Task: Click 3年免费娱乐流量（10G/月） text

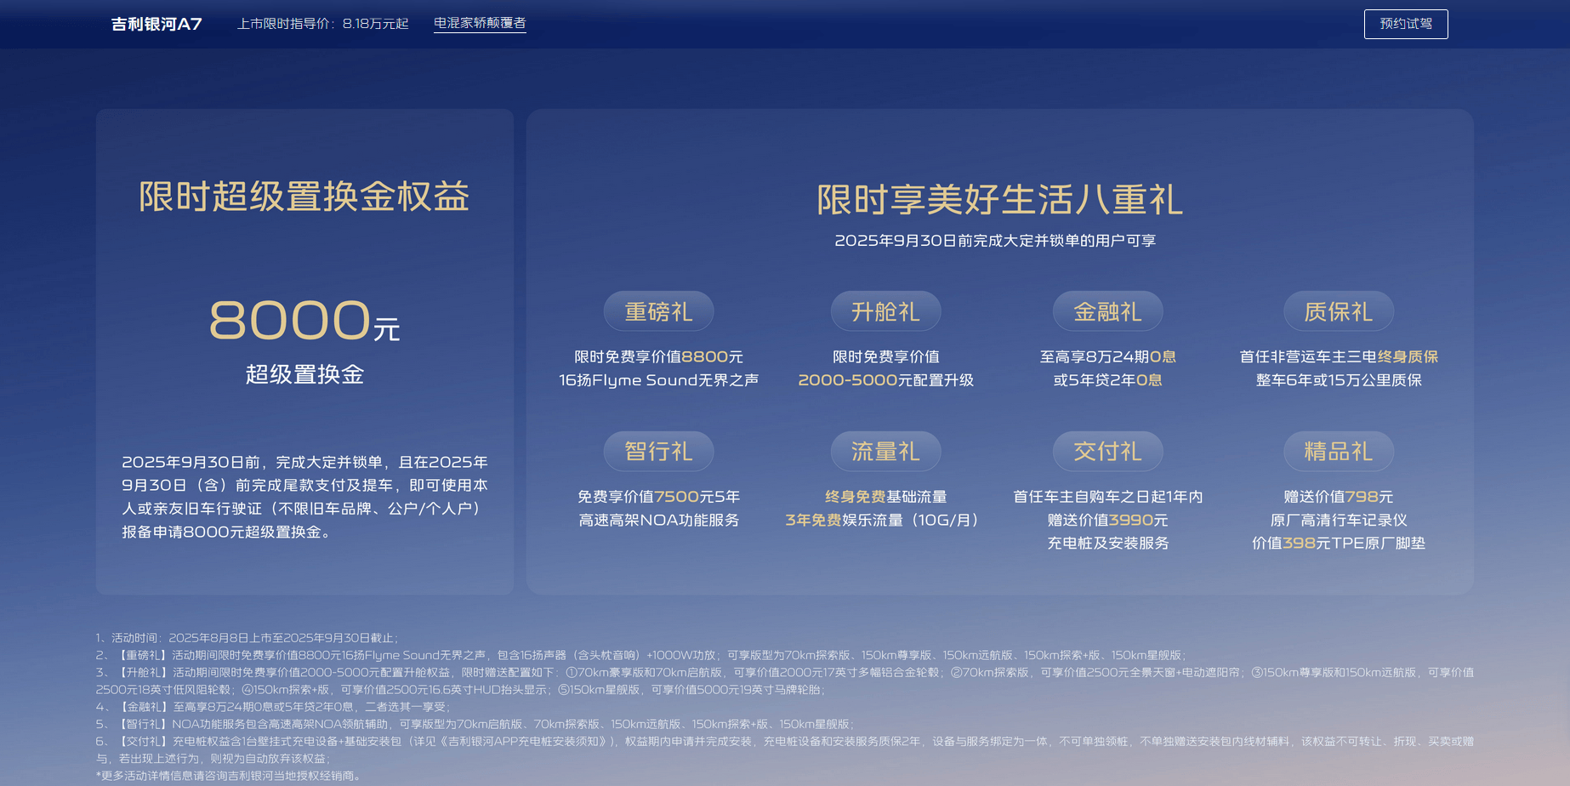Action: pyautogui.click(x=885, y=520)
